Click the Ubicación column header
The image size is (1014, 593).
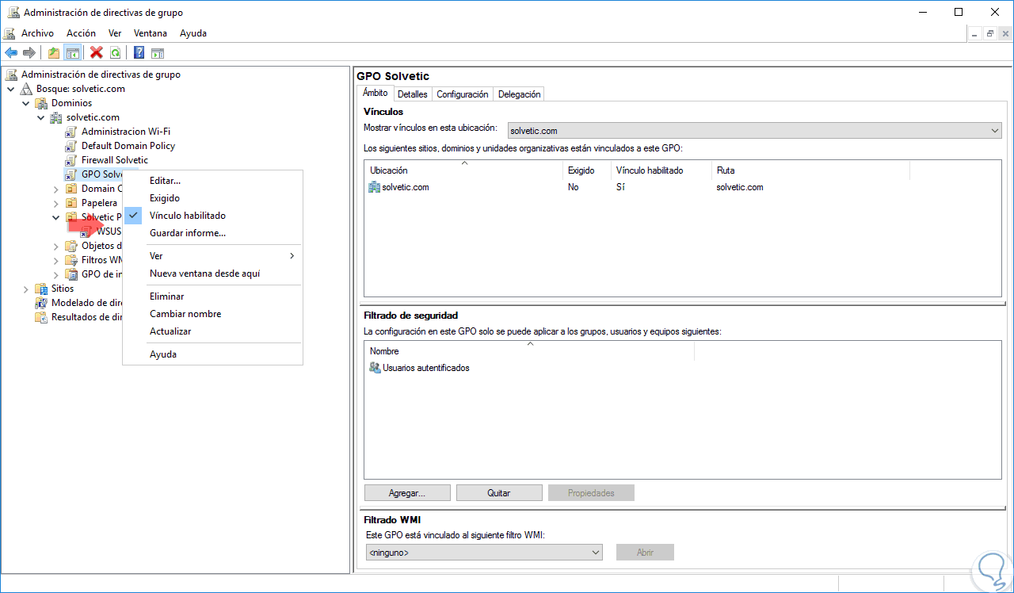[x=463, y=170]
